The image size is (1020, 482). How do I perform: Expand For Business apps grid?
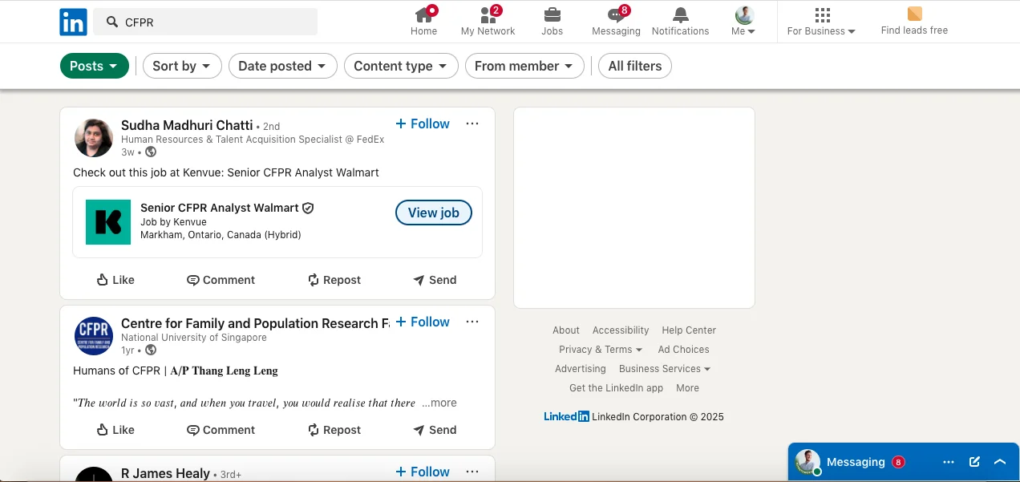click(821, 22)
